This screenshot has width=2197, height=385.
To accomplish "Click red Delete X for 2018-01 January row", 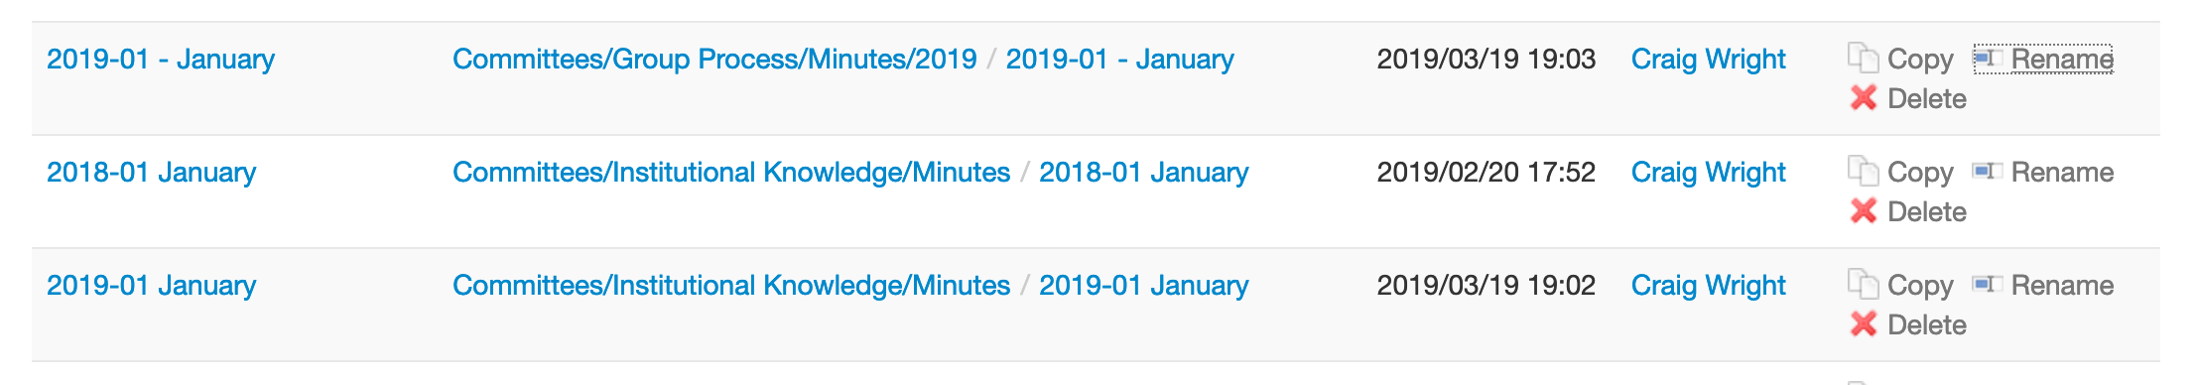I will point(1864,211).
